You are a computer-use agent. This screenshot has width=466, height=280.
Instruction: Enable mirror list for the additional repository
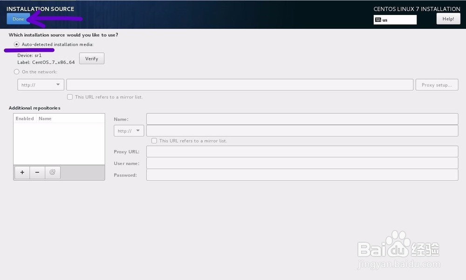[x=154, y=140]
